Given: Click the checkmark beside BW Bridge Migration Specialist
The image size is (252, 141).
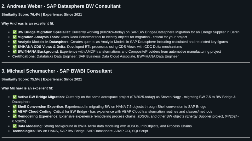Looking at the screenshot, I should coord(14,32).
